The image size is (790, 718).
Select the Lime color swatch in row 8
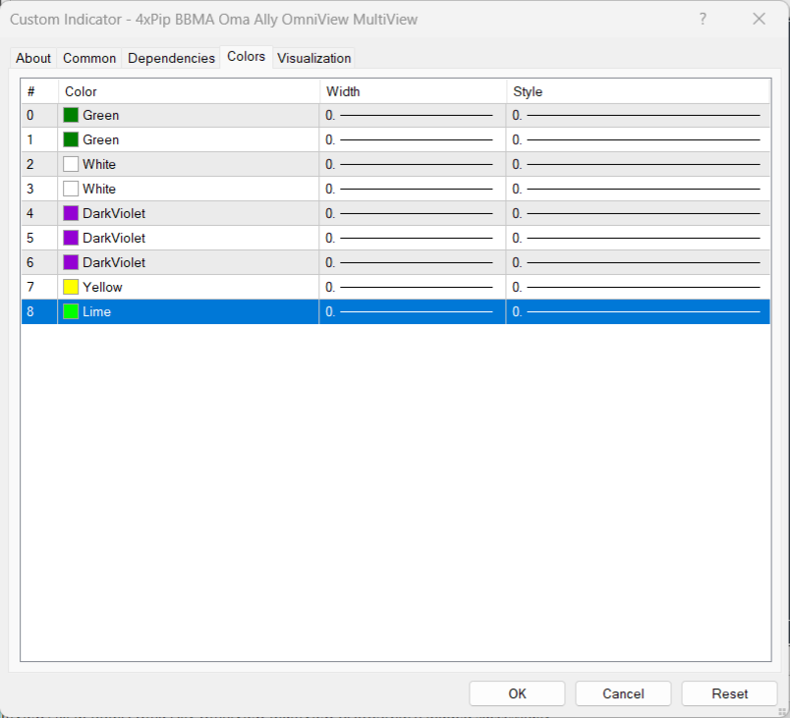pos(71,311)
